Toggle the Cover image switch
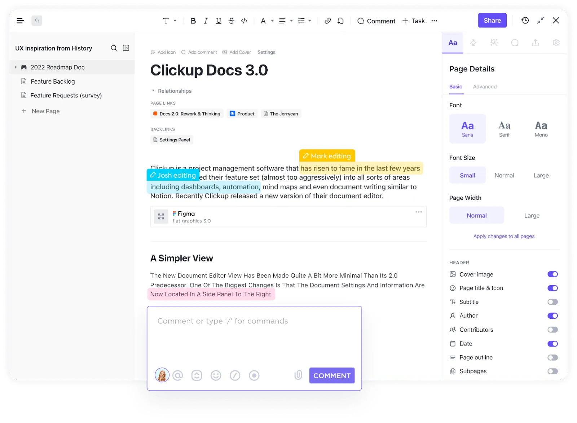577x423 pixels. tap(552, 274)
